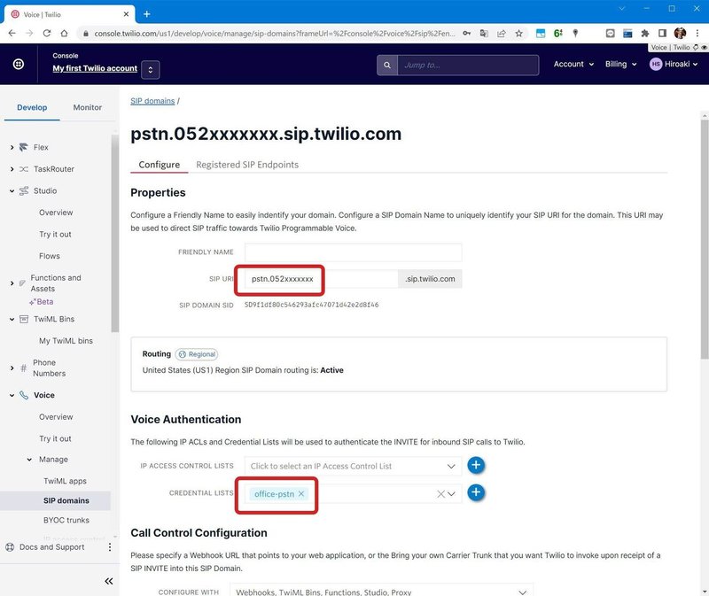Open the Configure With dropdown
Viewport: 709px width, 596px height.
(x=381, y=591)
